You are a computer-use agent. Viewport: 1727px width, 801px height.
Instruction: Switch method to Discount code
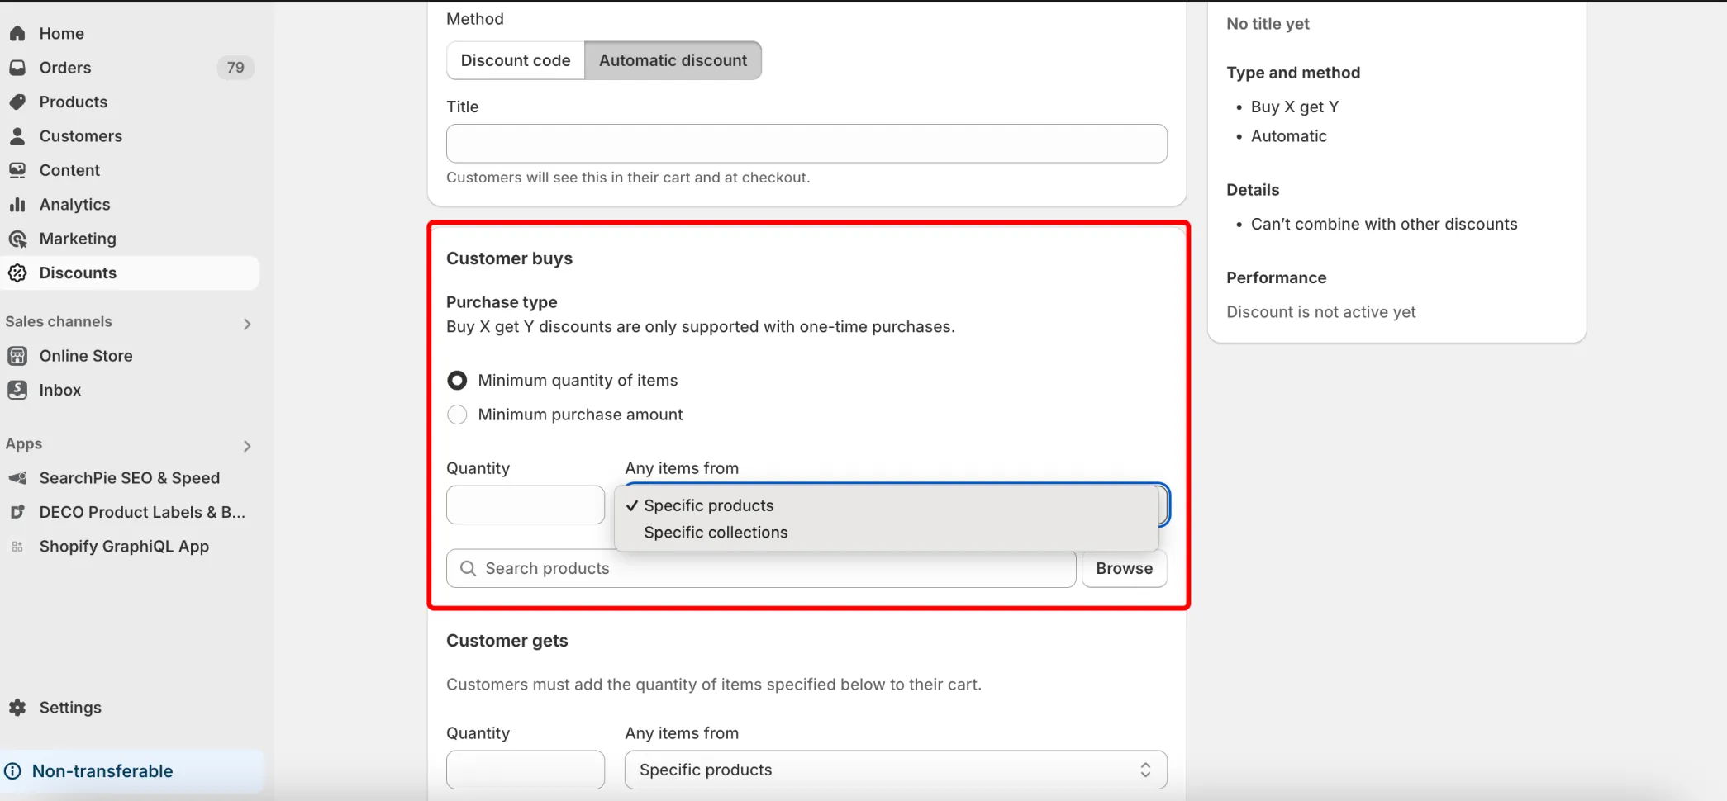[516, 60]
